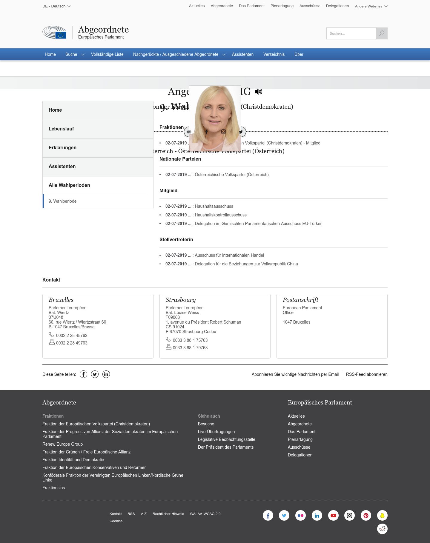Open Fraktion Identität und Demokratie footer link
The height and width of the screenshot is (543, 430).
click(73, 460)
